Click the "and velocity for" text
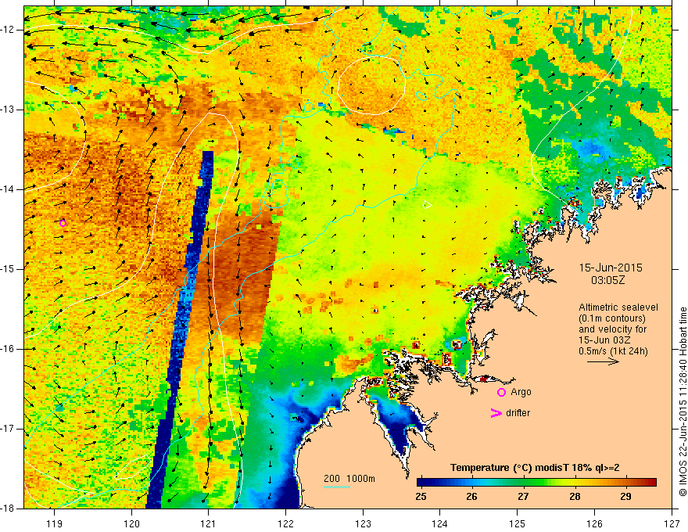 coord(612,329)
